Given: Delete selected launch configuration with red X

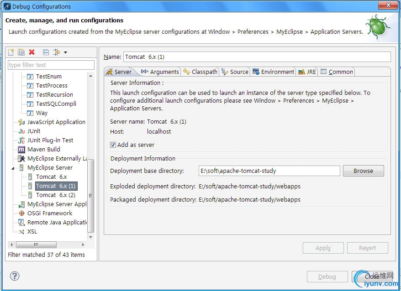Looking at the screenshot, I should point(32,52).
